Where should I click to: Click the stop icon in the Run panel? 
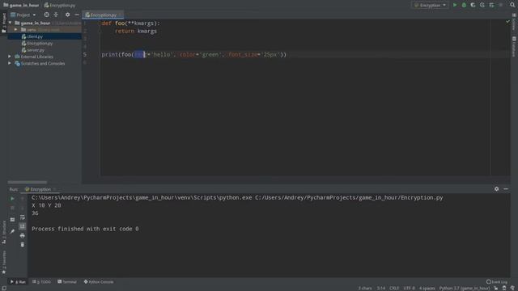tap(12, 208)
